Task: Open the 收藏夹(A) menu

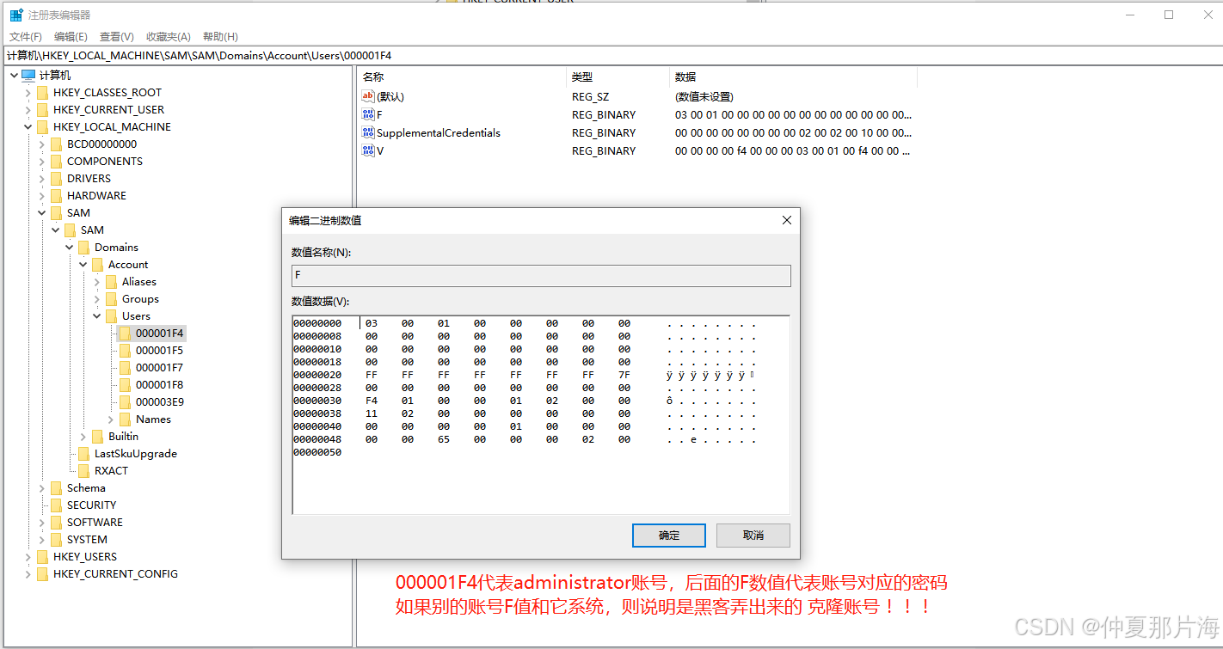Action: [x=168, y=36]
